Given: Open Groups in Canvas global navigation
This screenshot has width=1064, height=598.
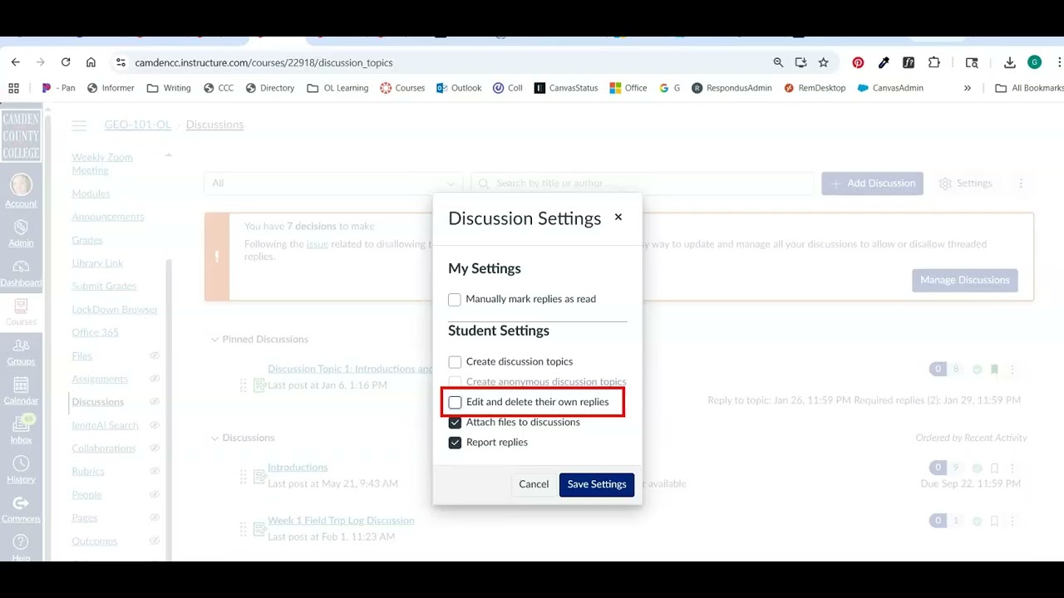Looking at the screenshot, I should [x=21, y=352].
